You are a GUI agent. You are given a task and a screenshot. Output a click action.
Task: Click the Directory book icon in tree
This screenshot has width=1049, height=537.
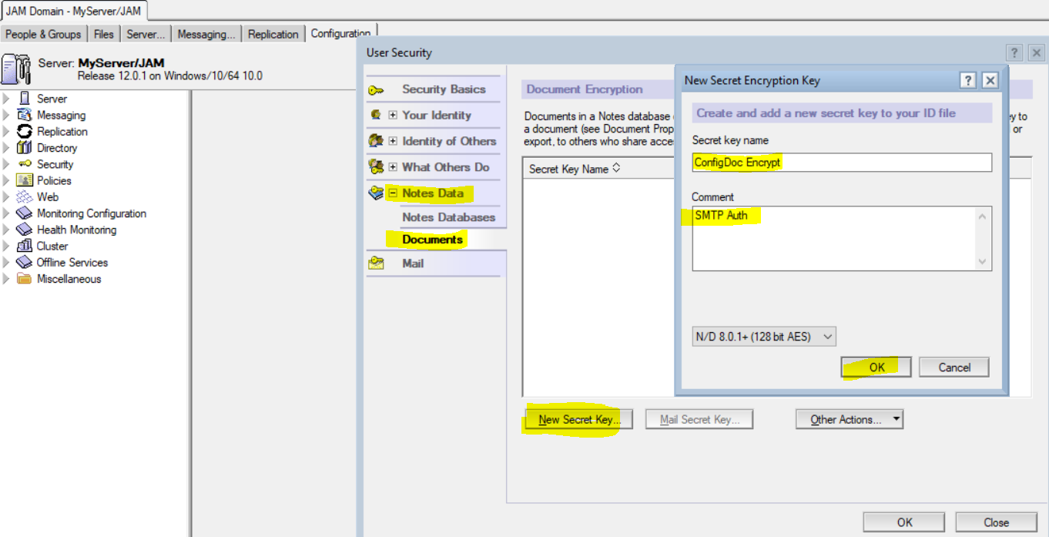click(x=24, y=148)
